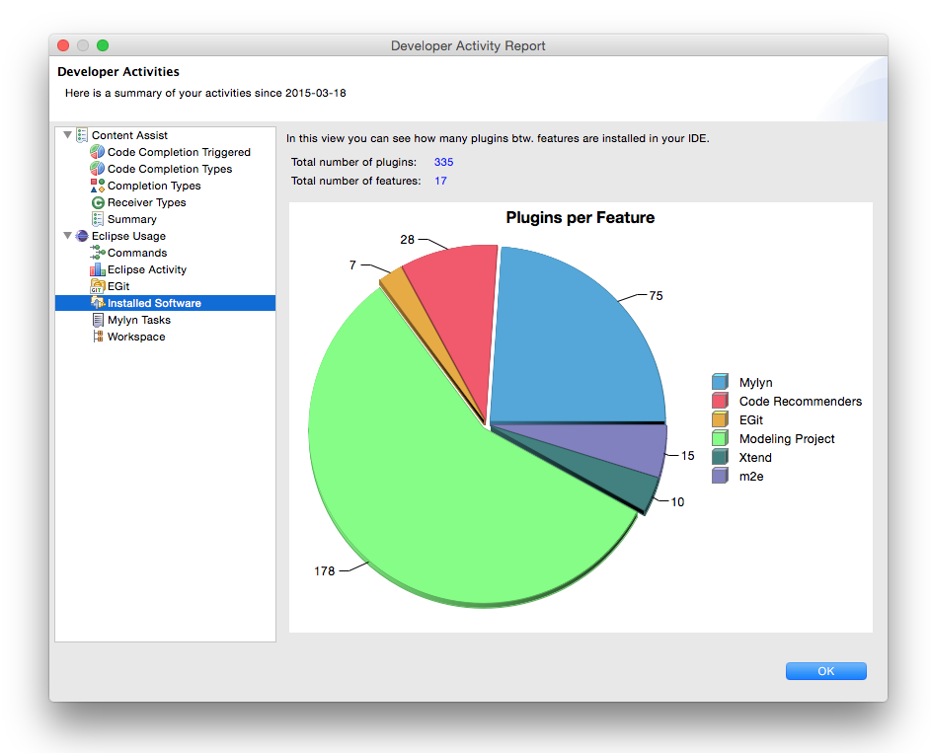Click the Mylyn legend color swatch
This screenshot has height=753, width=931.
(720, 382)
